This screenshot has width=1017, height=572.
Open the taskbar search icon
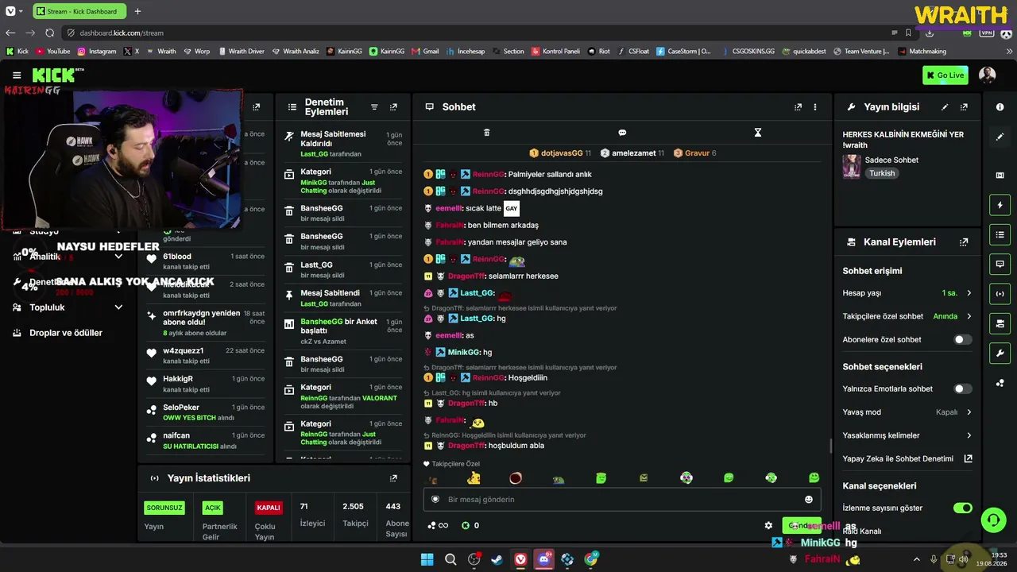tap(450, 559)
